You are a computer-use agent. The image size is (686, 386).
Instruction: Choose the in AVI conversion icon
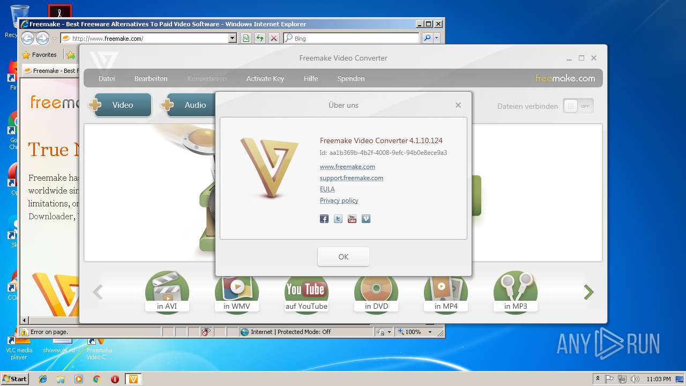(x=167, y=292)
